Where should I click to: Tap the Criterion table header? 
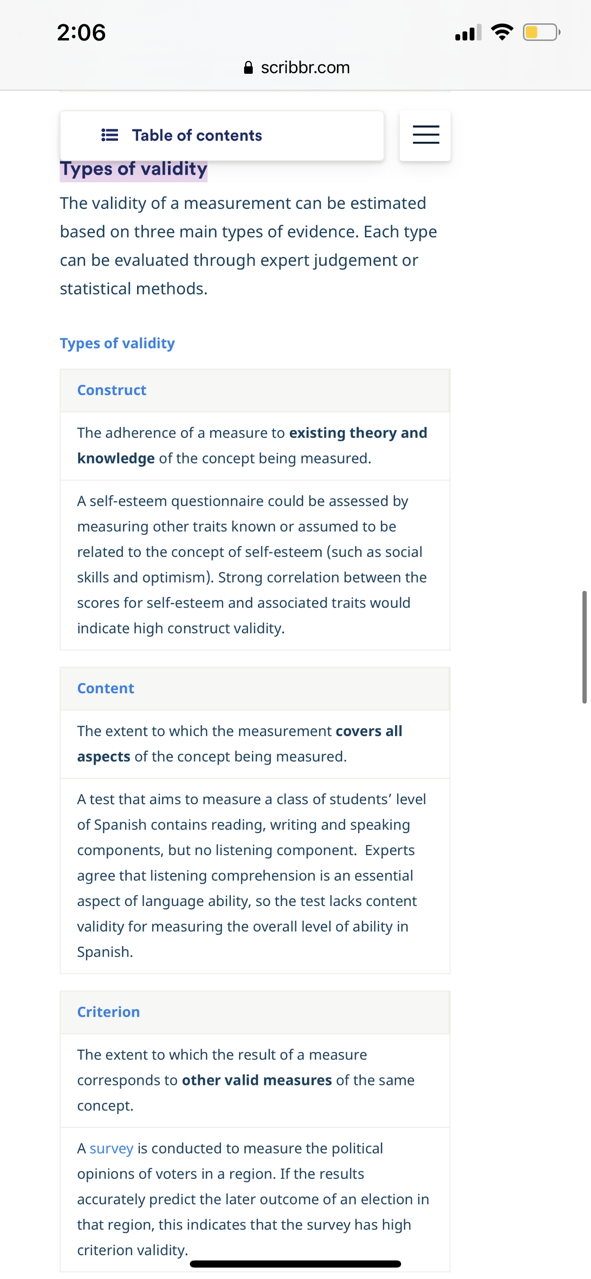tap(255, 1013)
